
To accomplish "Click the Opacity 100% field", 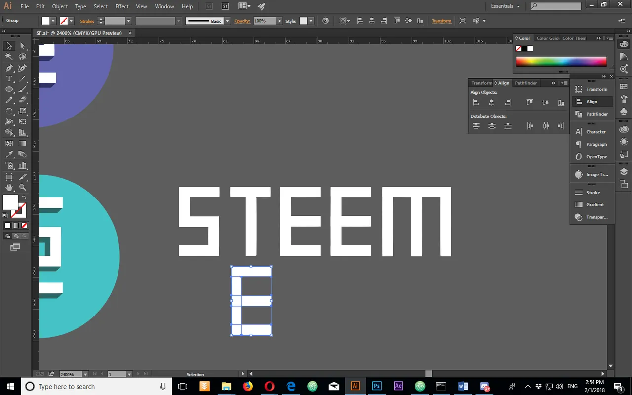I will click(265, 21).
